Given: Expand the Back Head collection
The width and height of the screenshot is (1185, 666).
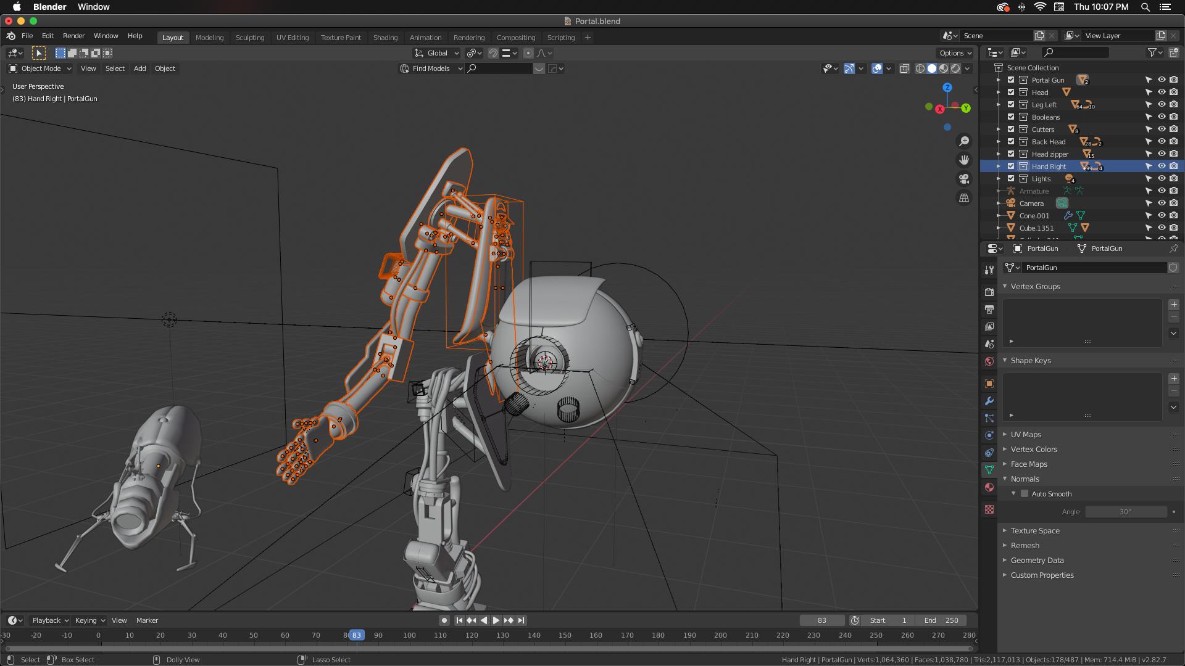Looking at the screenshot, I should click(999, 142).
